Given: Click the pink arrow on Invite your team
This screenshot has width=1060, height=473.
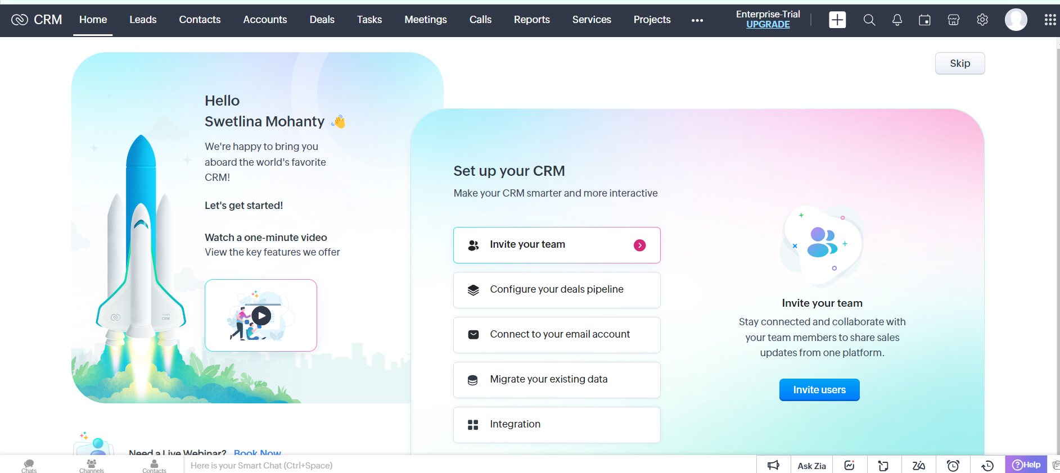Looking at the screenshot, I should pyautogui.click(x=639, y=245).
